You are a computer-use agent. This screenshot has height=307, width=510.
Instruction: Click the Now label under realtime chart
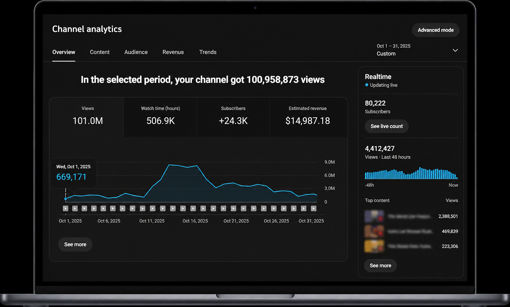point(453,185)
